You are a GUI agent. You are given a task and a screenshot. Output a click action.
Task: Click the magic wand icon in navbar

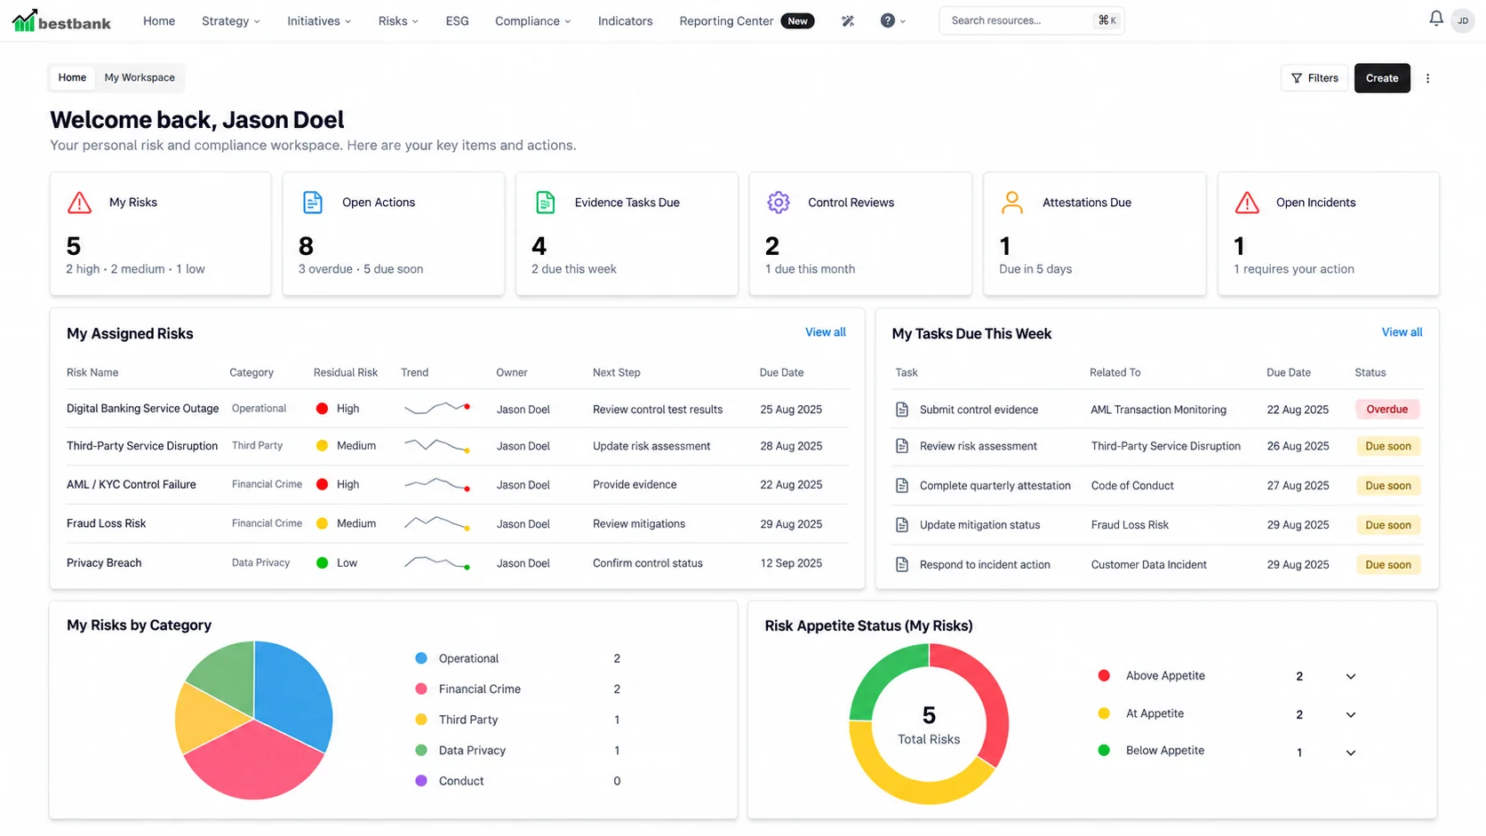pyautogui.click(x=848, y=20)
